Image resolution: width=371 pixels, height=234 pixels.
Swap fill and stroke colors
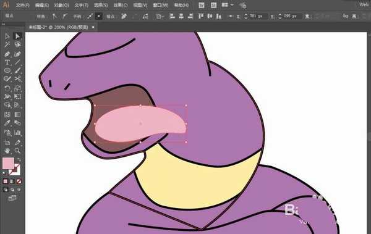pyautogui.click(x=19, y=160)
